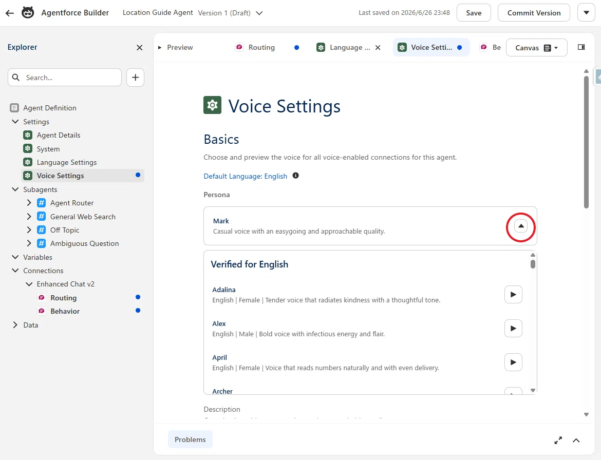601x460 pixels.
Task: Open the version selector dropdown chevron
Action: pos(259,13)
